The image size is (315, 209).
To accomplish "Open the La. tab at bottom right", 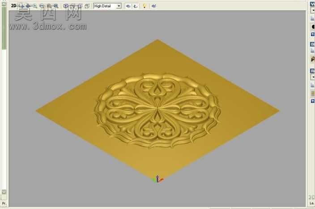I will pos(312,203).
